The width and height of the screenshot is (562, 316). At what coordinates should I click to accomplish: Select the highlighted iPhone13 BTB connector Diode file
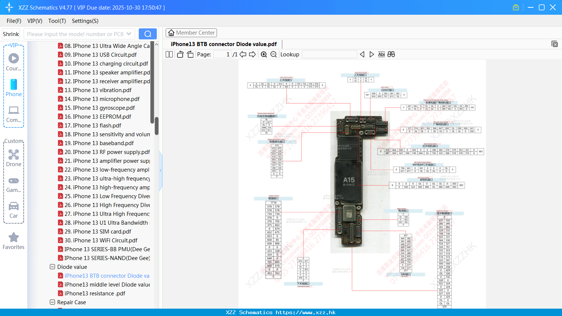pos(104,276)
